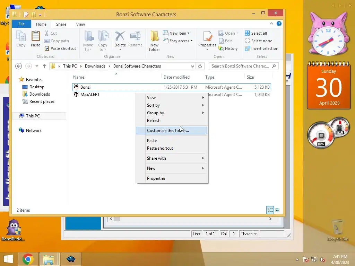Click Invert selection in the ribbon
Viewport: 355px width, 266px height.
pos(262,48)
